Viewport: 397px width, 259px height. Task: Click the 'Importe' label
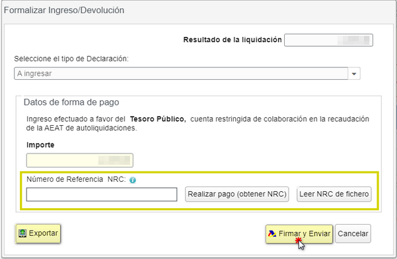coord(40,145)
